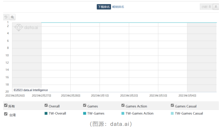
Task: Click the lock icon beside 小时
Action: [x=210, y=7]
